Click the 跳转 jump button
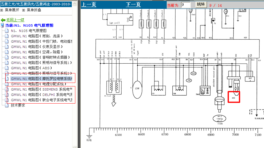The width and height of the screenshot is (264, 148). coord(201,4)
